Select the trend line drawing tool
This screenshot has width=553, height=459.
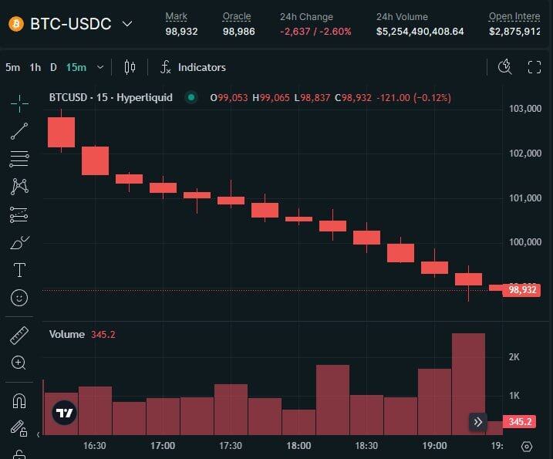click(x=19, y=131)
